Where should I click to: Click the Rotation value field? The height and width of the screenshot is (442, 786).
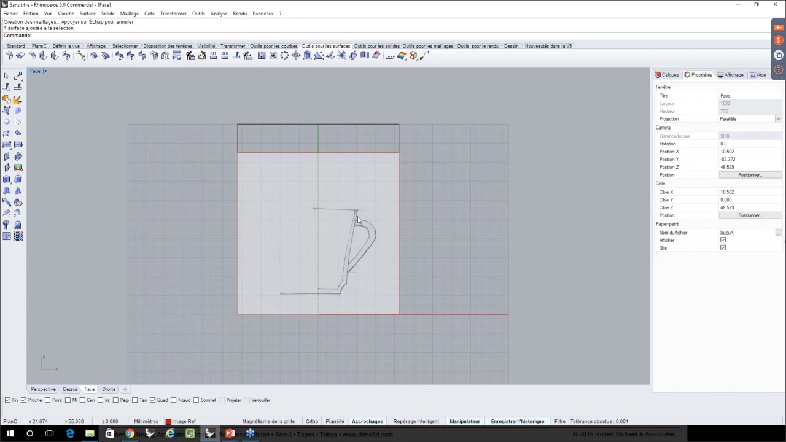(x=750, y=144)
